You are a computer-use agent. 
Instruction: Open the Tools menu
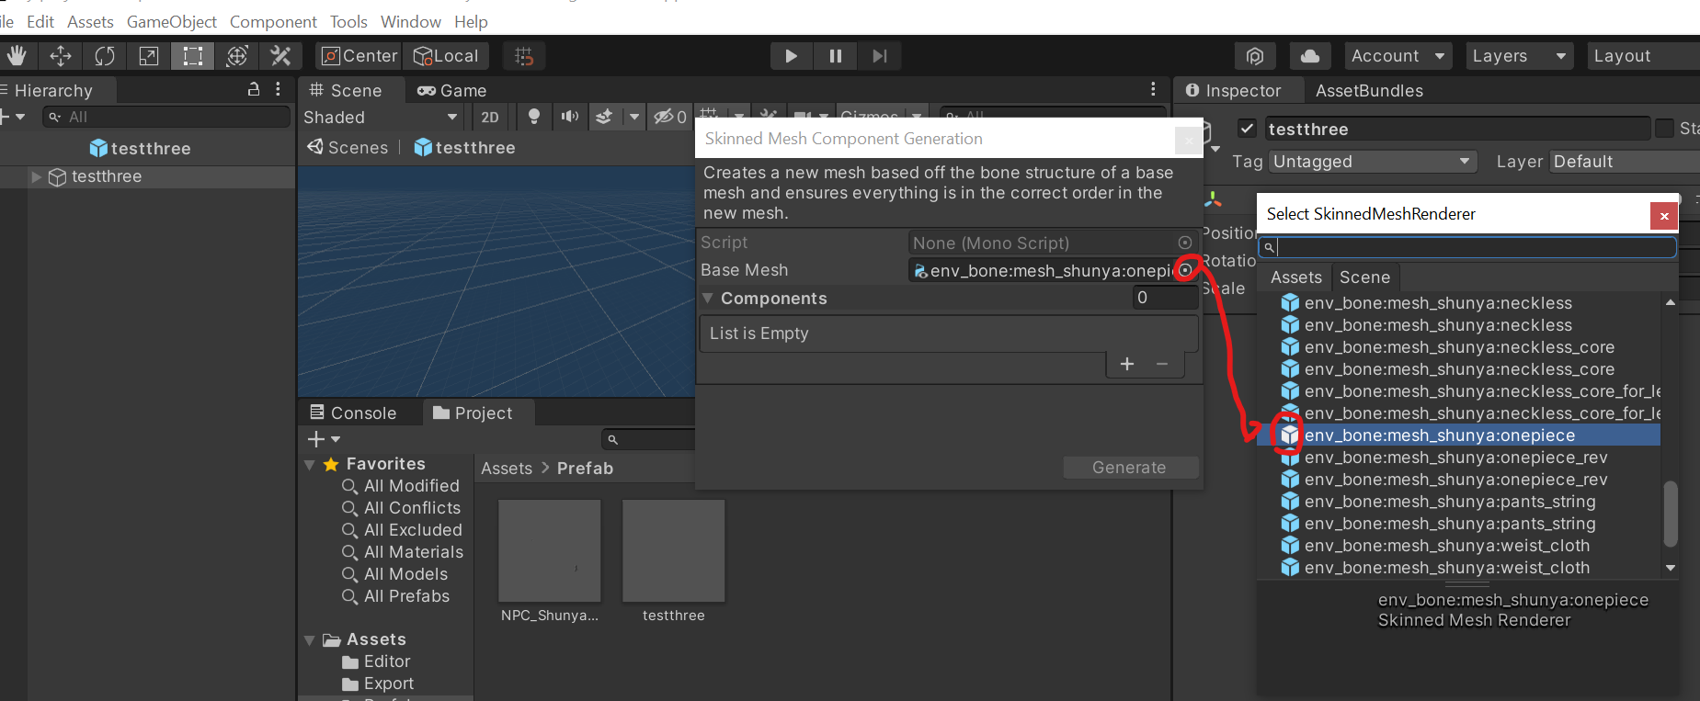[348, 21]
